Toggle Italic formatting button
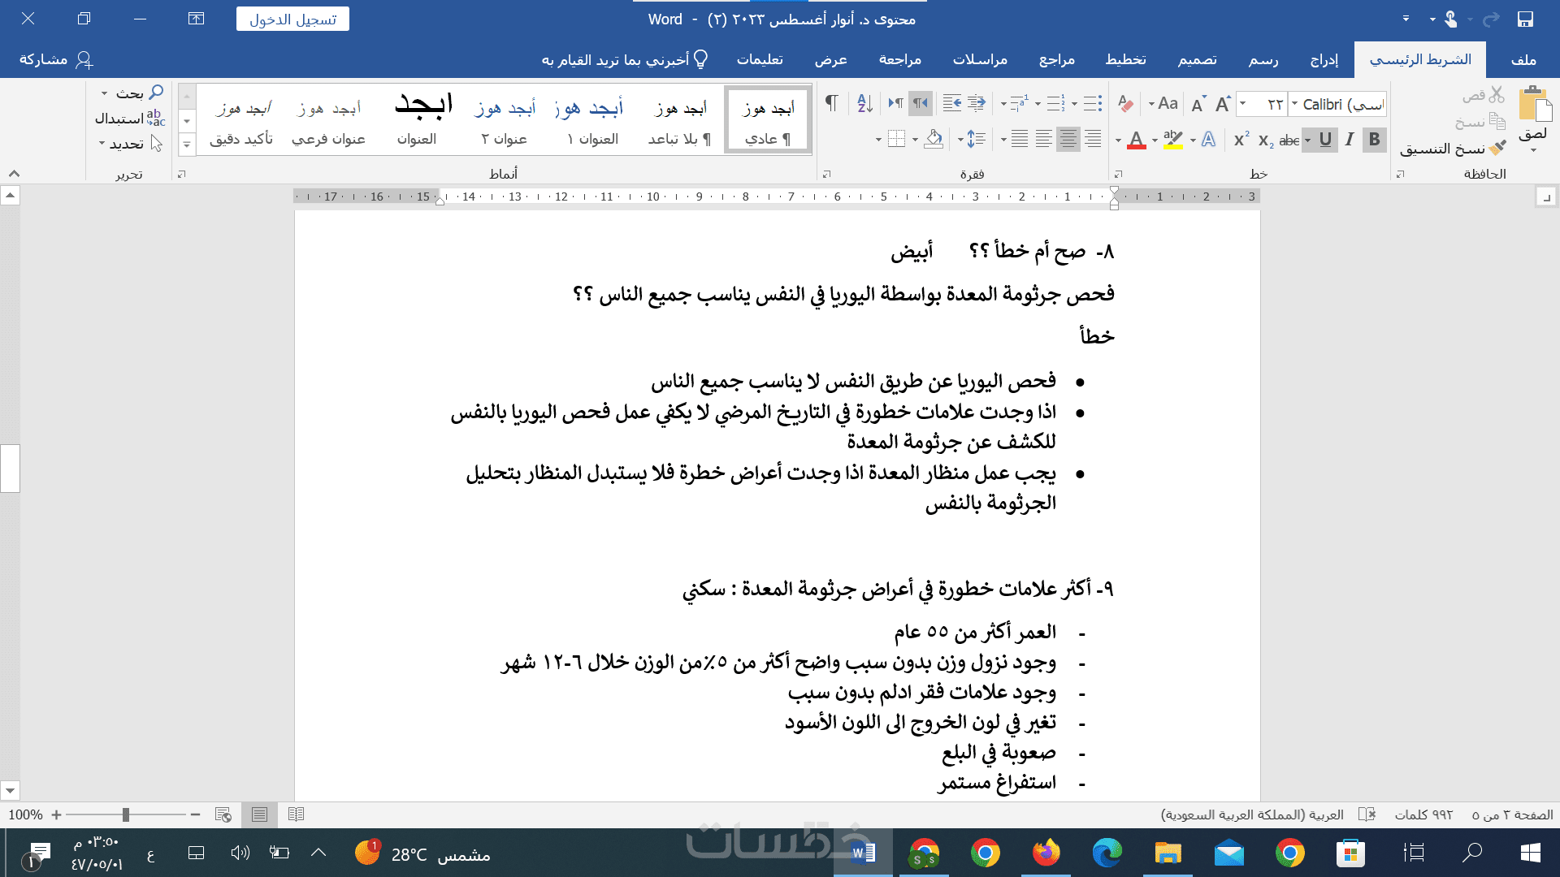 (1349, 140)
